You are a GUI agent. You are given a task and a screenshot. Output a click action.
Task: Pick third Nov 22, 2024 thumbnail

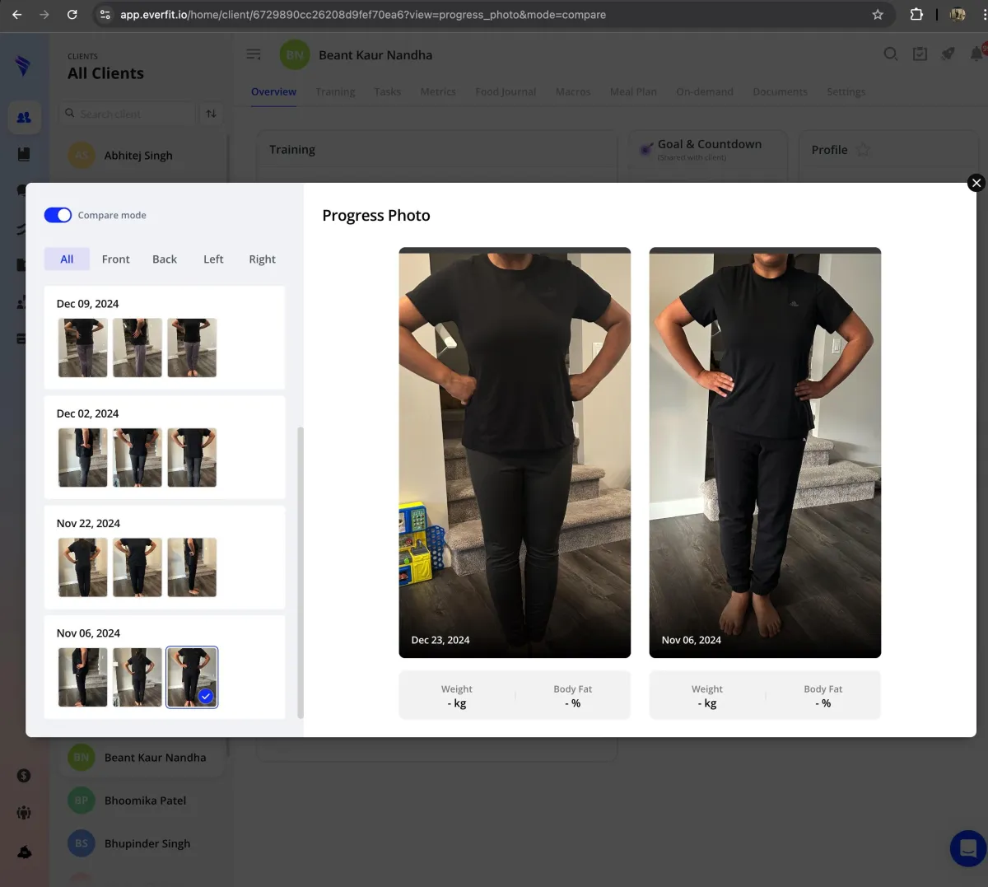[x=192, y=567]
